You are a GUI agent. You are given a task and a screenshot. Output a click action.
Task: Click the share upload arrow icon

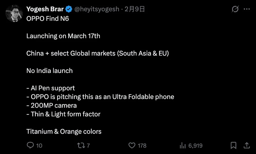tap(247, 145)
